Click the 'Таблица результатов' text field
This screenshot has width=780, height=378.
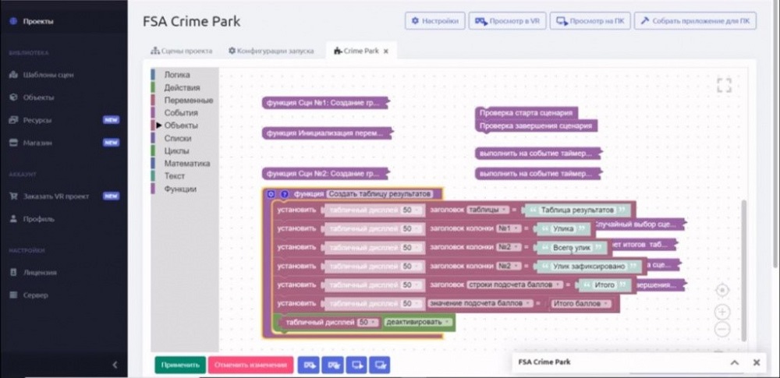(576, 210)
